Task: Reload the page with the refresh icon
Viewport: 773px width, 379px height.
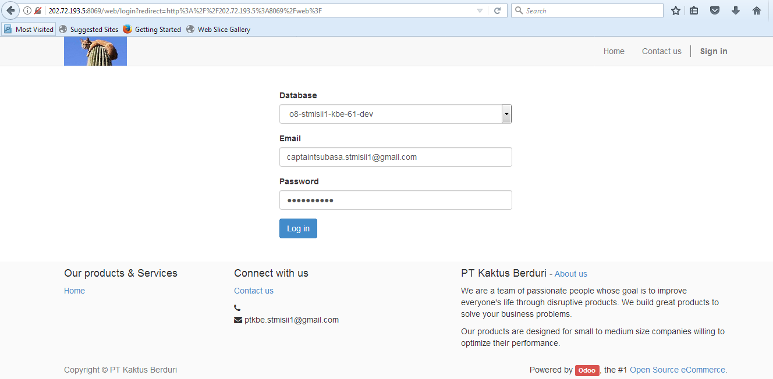Action: pyautogui.click(x=497, y=10)
